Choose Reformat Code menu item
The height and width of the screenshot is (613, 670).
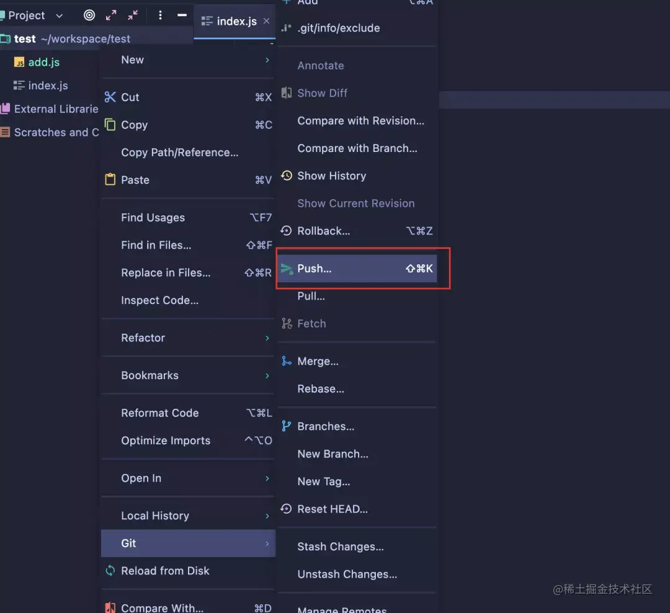188,413
